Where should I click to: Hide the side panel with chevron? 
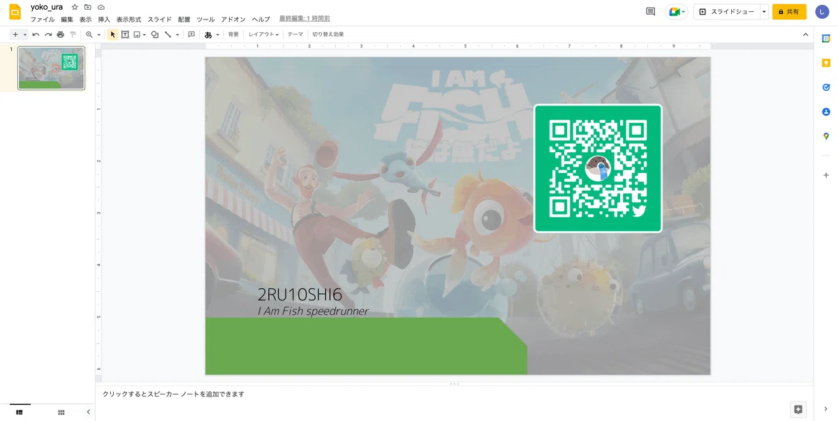click(x=826, y=409)
